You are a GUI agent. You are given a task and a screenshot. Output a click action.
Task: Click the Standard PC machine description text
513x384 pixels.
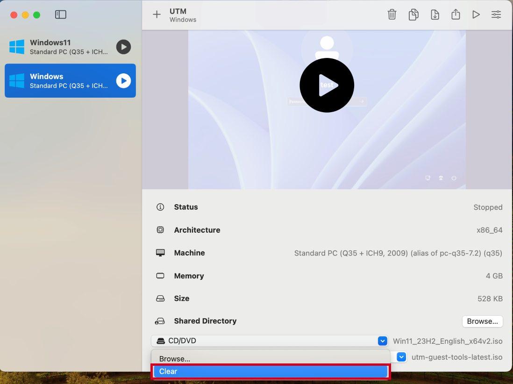(398, 253)
